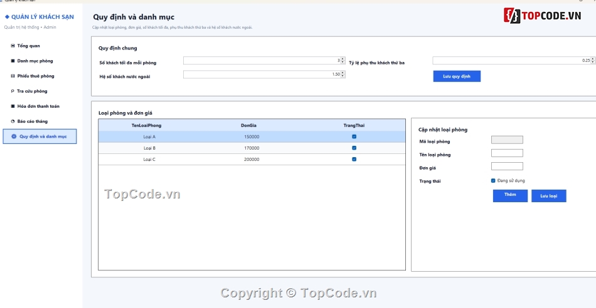Screen dimensions: 596x308
Task: Select the Loại B row name
Action: pyautogui.click(x=149, y=148)
